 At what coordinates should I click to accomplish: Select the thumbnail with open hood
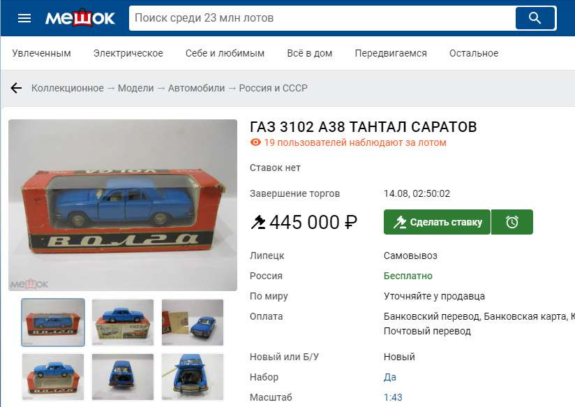(193, 376)
